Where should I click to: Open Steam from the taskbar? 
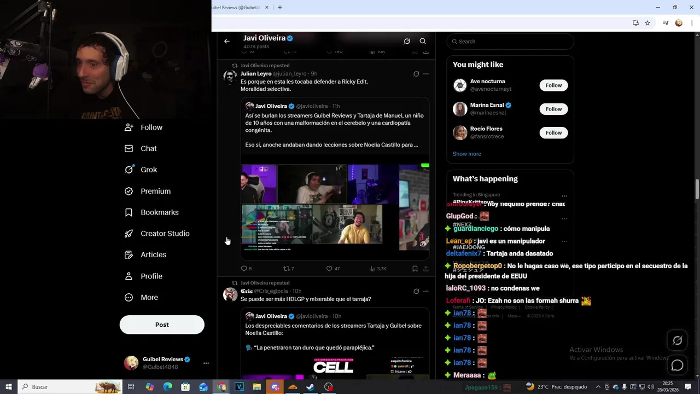tap(310, 387)
